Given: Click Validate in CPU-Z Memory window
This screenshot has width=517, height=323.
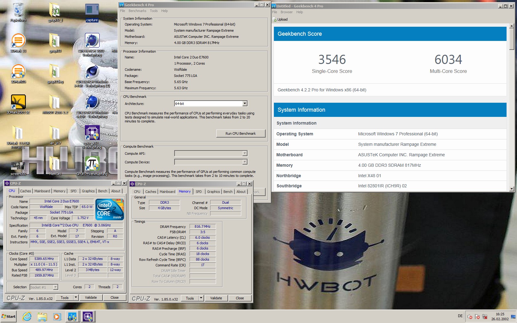Looking at the screenshot, I should pyautogui.click(x=216, y=298).
